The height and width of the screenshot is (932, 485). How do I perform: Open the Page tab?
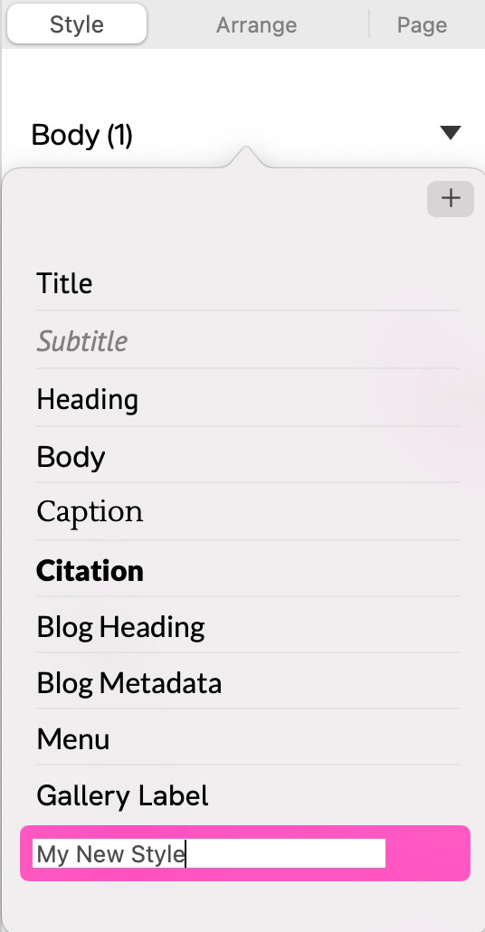[422, 24]
